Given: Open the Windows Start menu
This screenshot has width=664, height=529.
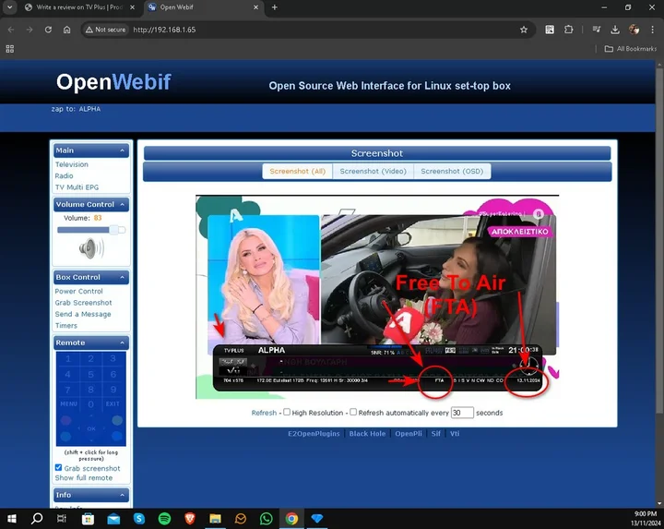Looking at the screenshot, I should click(x=12, y=519).
